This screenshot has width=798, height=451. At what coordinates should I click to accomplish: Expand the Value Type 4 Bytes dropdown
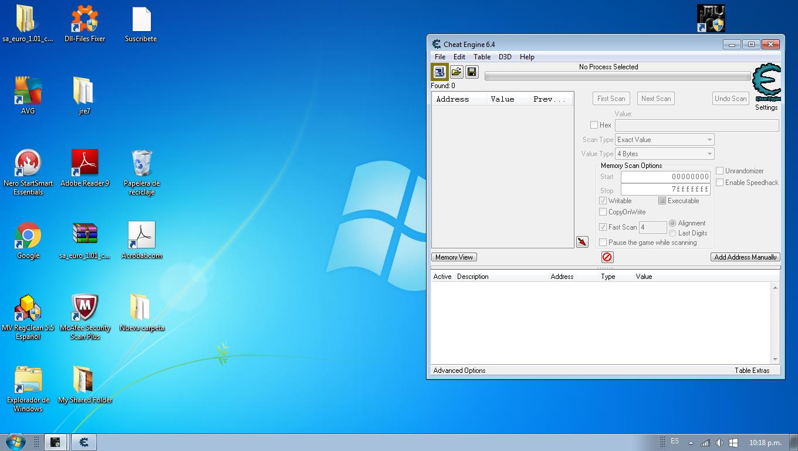(x=664, y=154)
